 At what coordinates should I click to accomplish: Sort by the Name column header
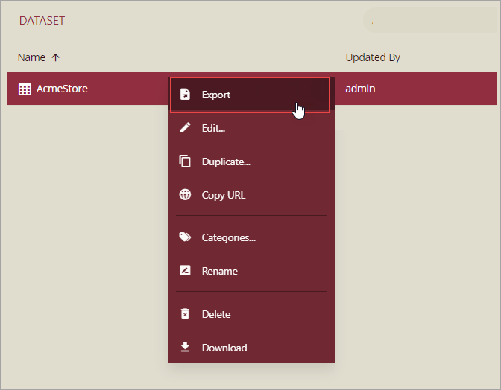coord(31,57)
